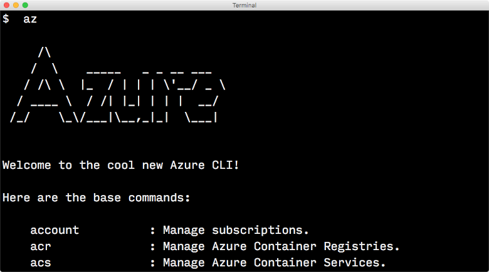Close the Terminal window with red button

click(x=6, y=5)
